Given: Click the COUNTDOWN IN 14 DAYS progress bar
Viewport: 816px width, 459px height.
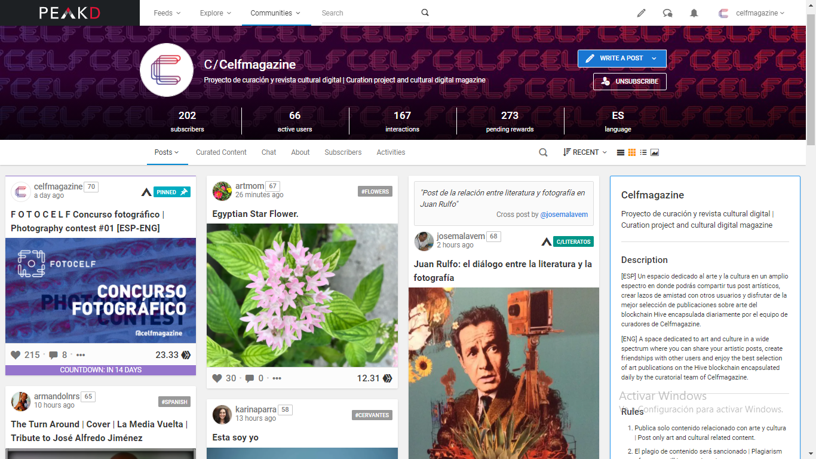Looking at the screenshot, I should (100, 371).
